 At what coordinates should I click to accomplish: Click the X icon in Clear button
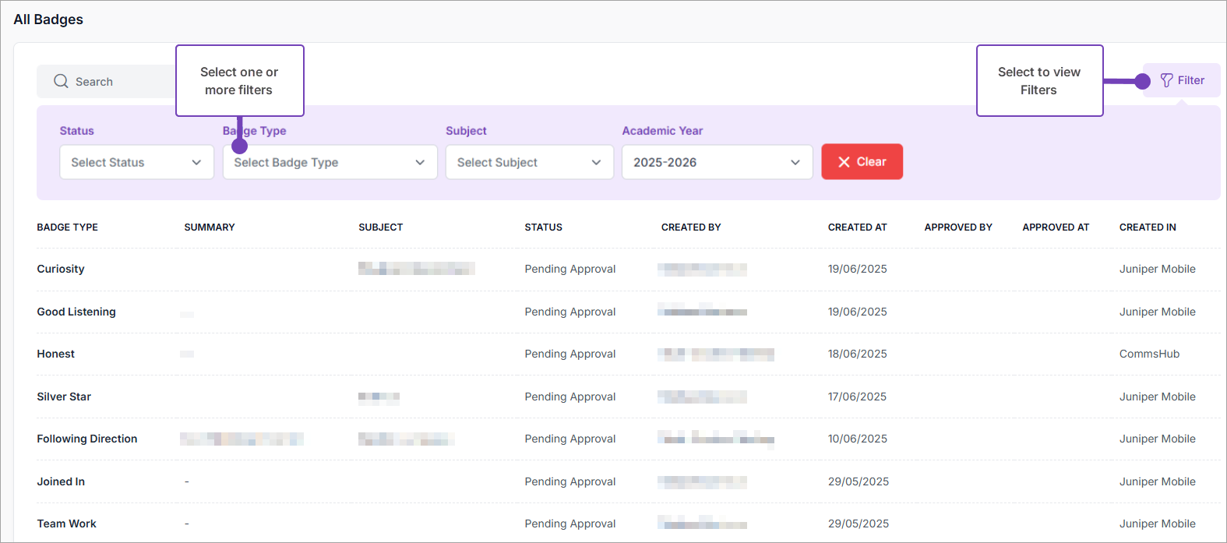[x=844, y=162]
